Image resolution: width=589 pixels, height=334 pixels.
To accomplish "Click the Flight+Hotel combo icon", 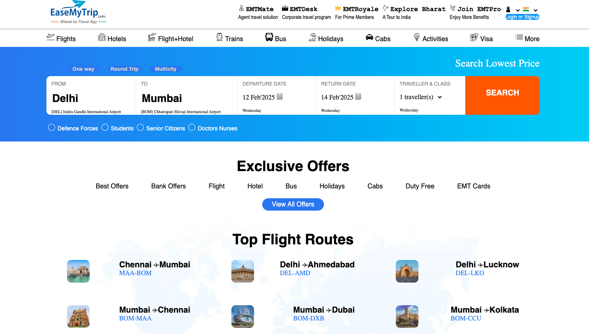I will pos(152,37).
